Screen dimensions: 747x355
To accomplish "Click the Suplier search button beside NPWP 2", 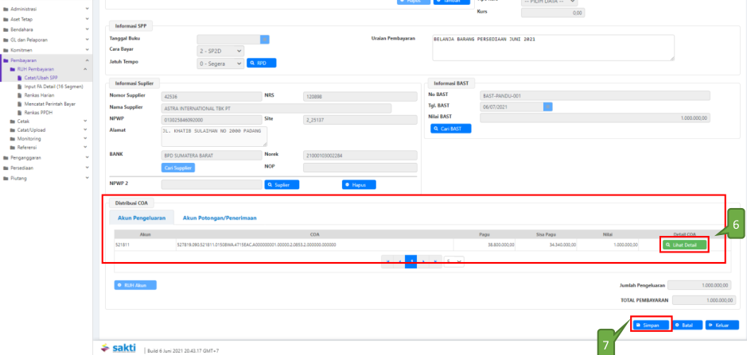I will pos(281,184).
